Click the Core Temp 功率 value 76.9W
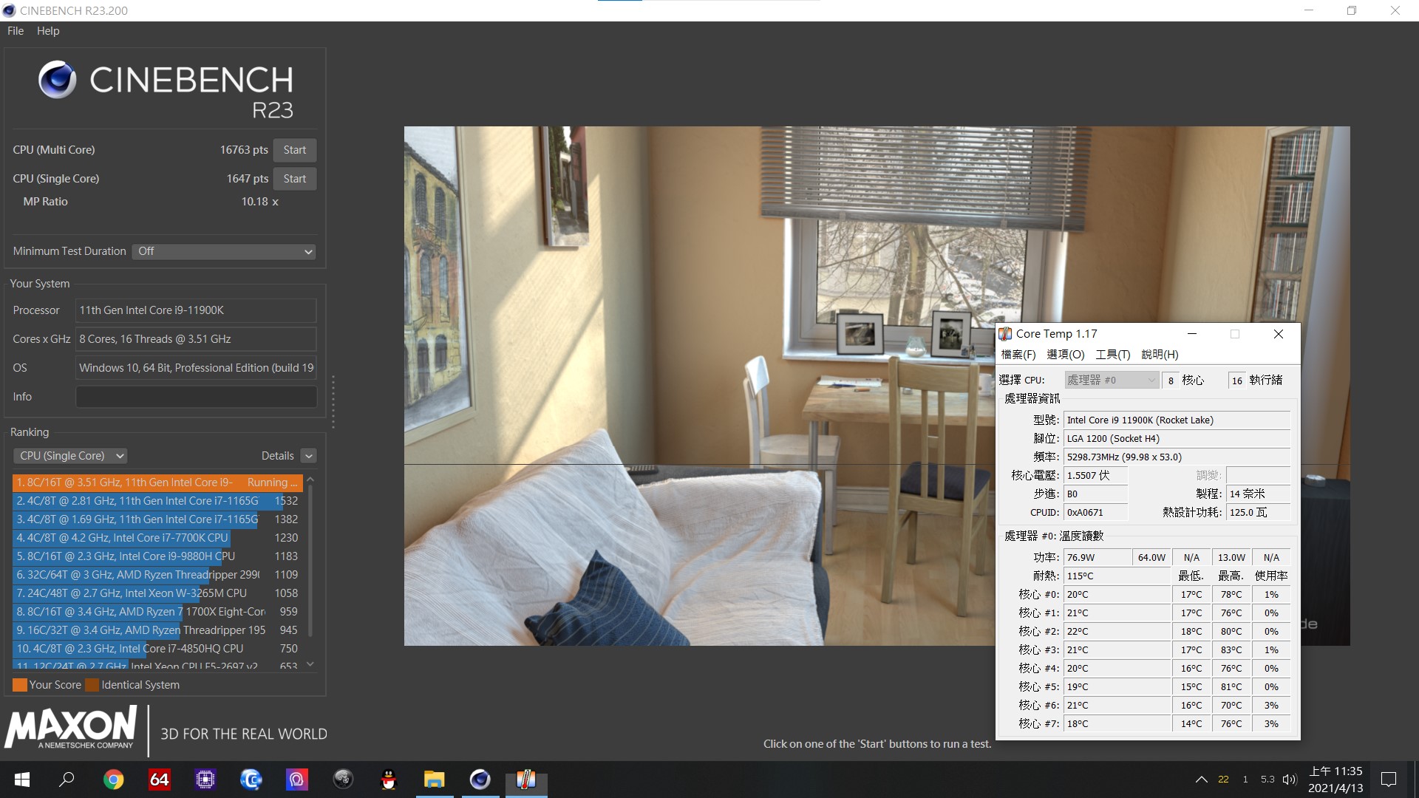The height and width of the screenshot is (798, 1419). 1098,558
